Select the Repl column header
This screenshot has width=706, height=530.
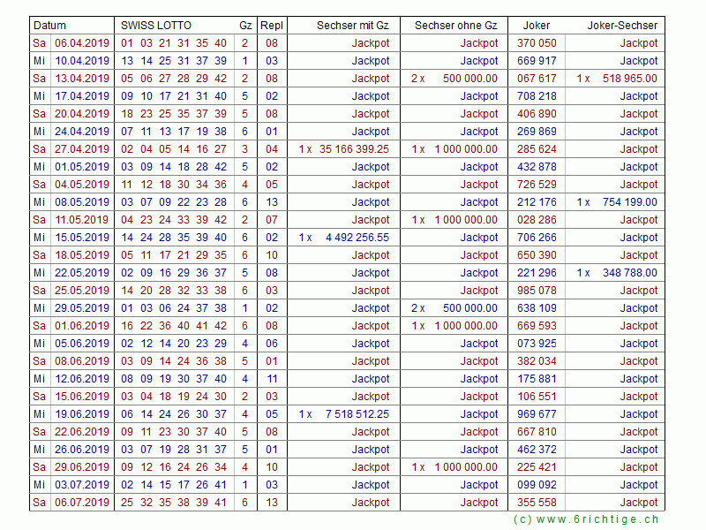272,26
